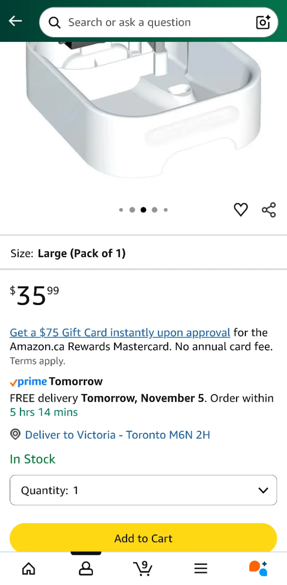The image size is (287, 585).
Task: Expand the Quantity dropdown
Action: 143,490
